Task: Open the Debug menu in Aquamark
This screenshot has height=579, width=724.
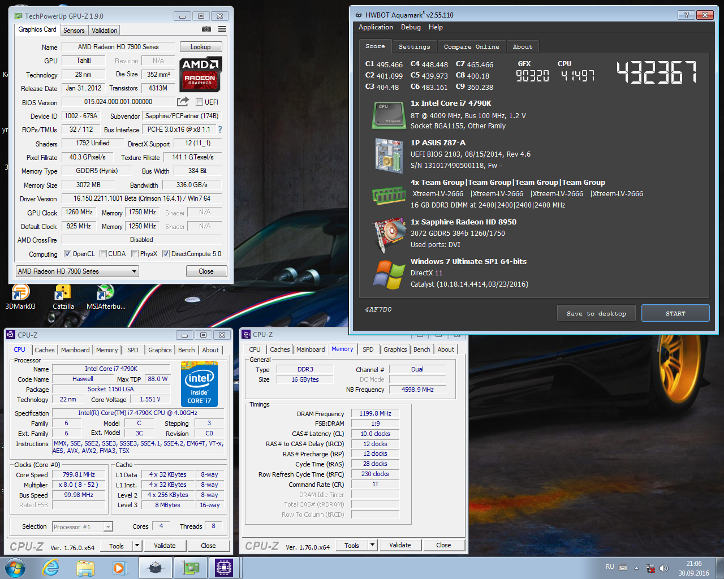Action: pyautogui.click(x=411, y=27)
